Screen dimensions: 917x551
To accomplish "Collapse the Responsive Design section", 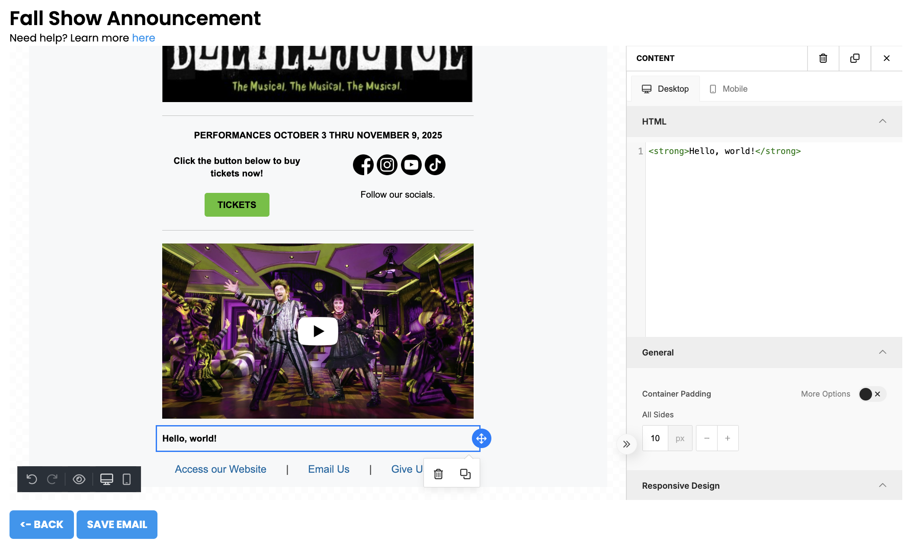I will 882,486.
